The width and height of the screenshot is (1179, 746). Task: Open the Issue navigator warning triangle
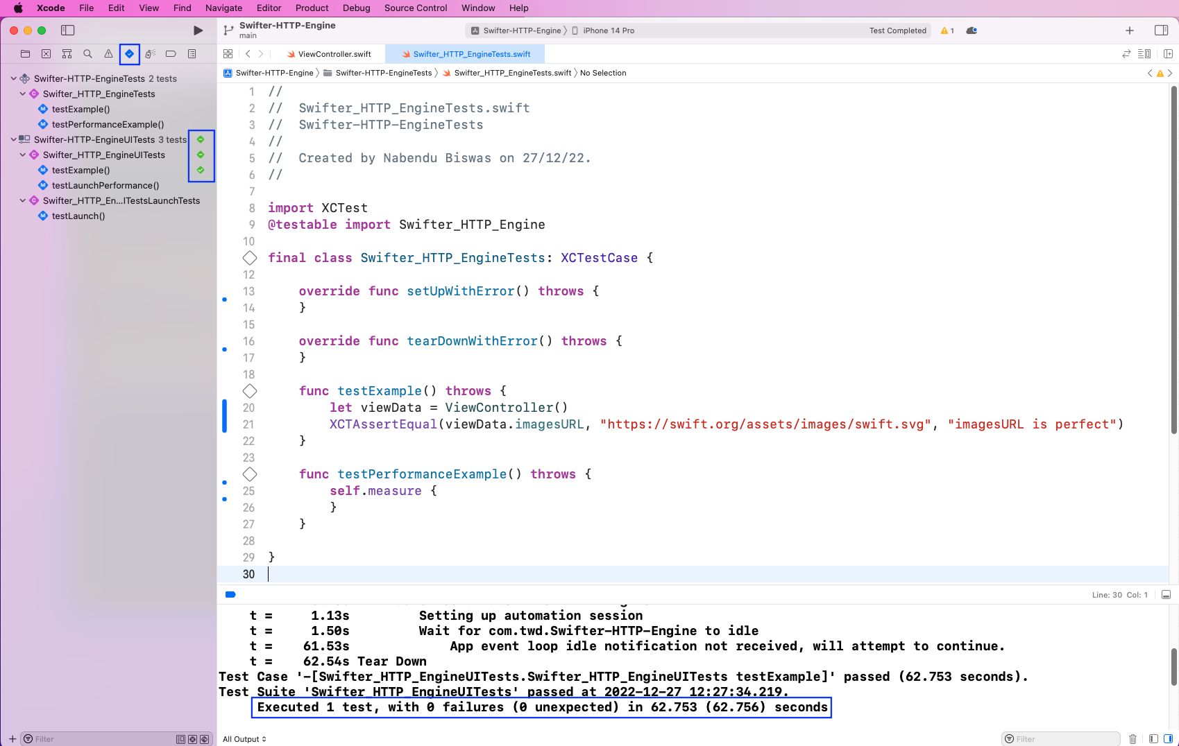pyautogui.click(x=108, y=53)
